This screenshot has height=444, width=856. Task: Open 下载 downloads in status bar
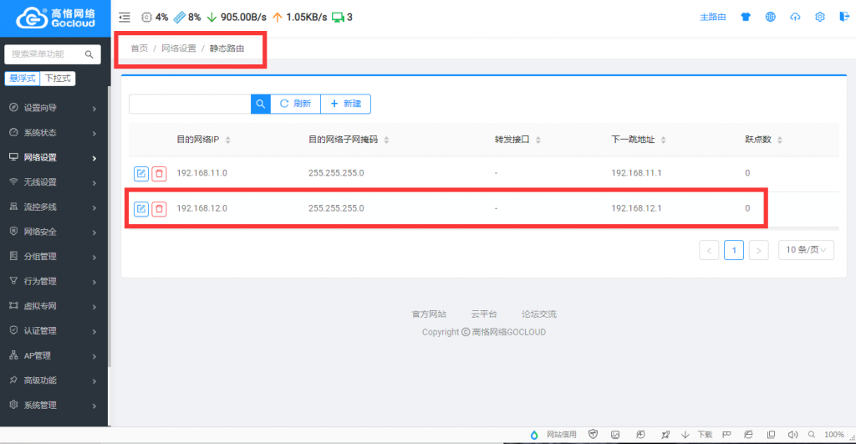697,435
